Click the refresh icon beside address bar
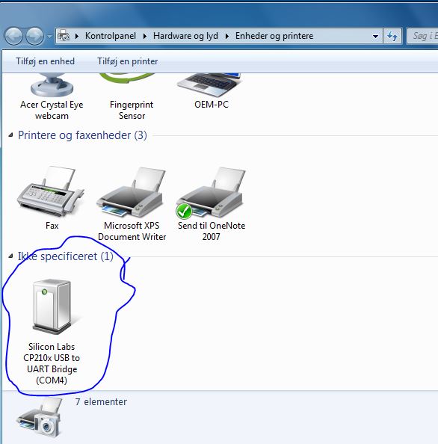438x444 pixels. pos(392,36)
